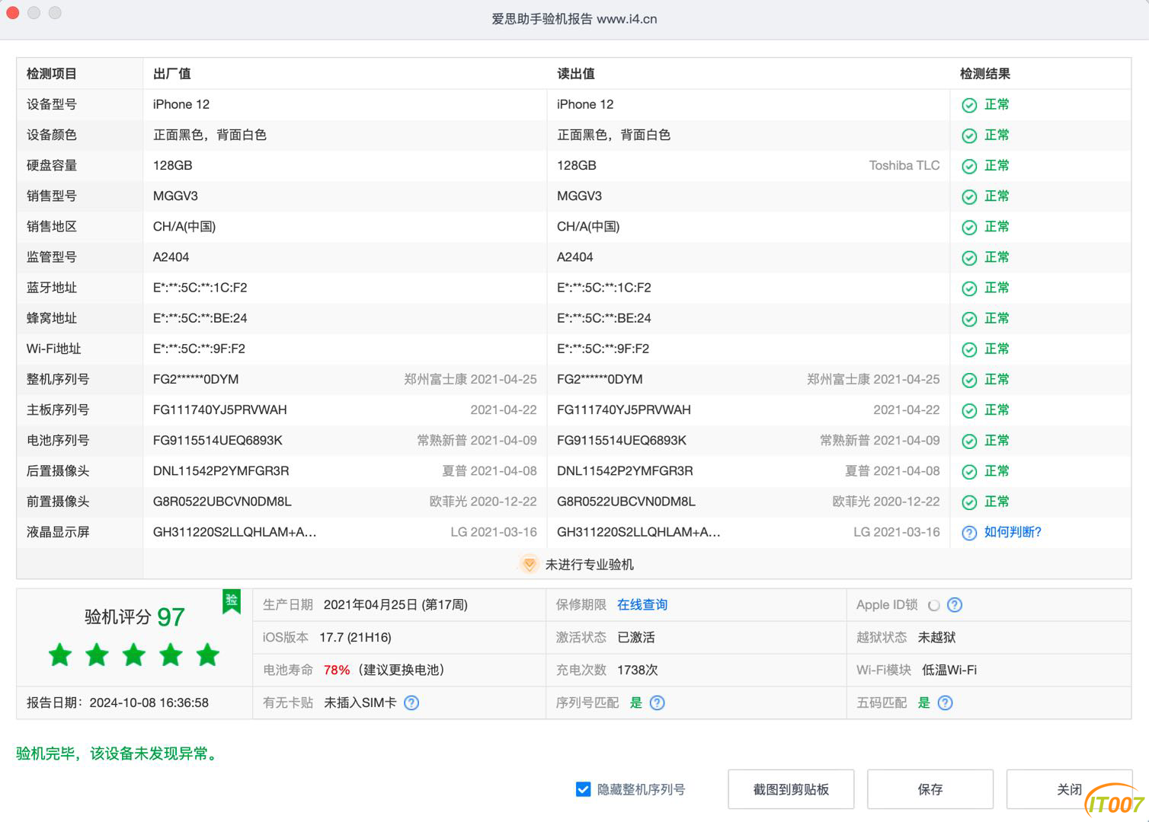Click the 检测结果 column header

tap(984, 74)
